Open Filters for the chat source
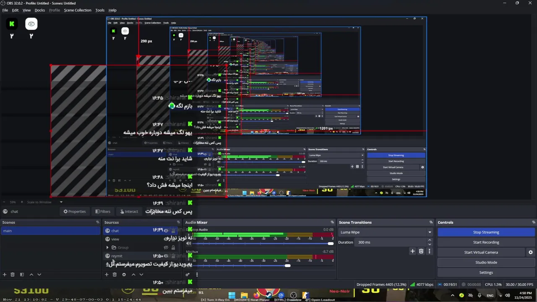 pyautogui.click(x=103, y=211)
